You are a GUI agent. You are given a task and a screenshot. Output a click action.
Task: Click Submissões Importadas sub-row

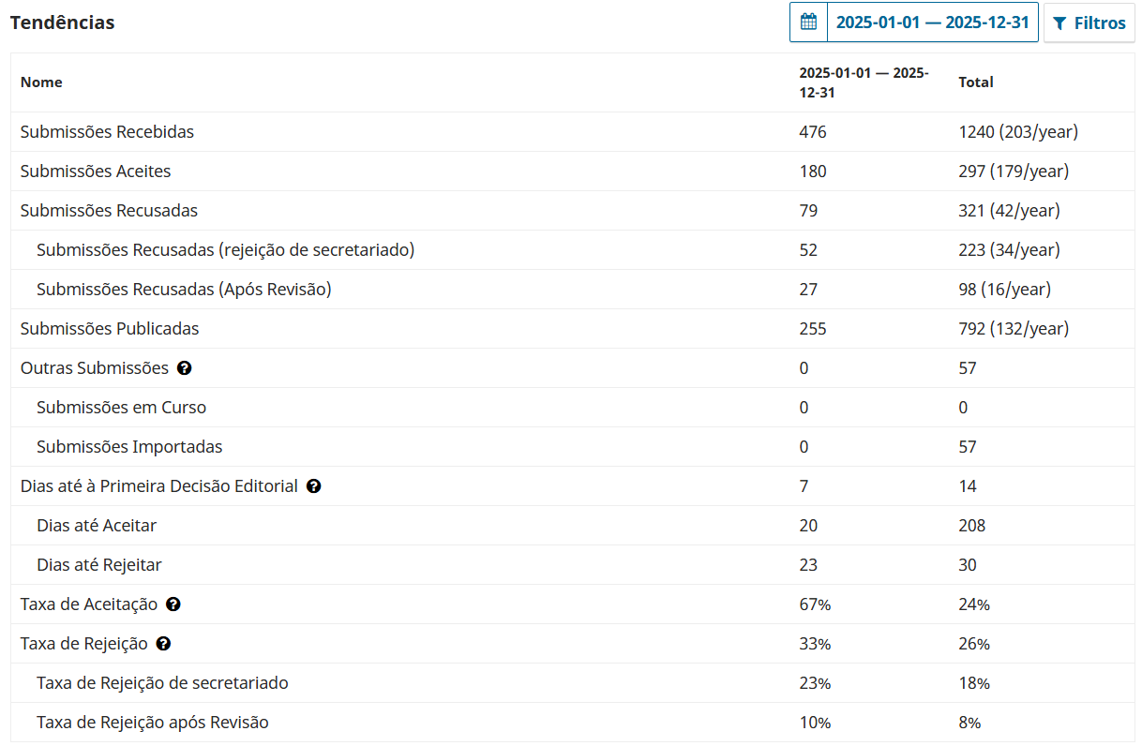pos(573,447)
